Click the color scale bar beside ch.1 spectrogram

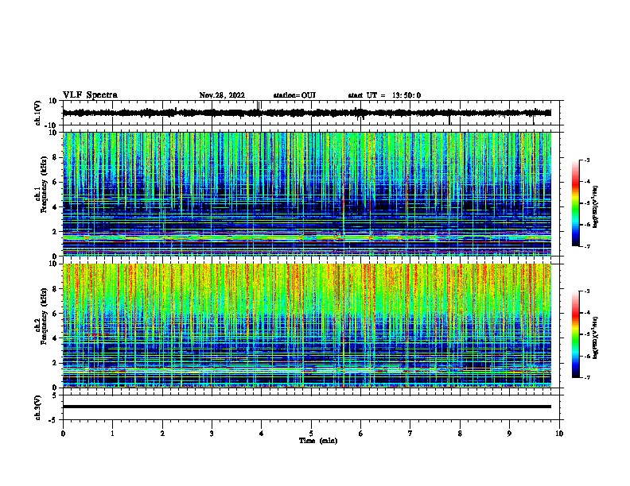(x=576, y=203)
